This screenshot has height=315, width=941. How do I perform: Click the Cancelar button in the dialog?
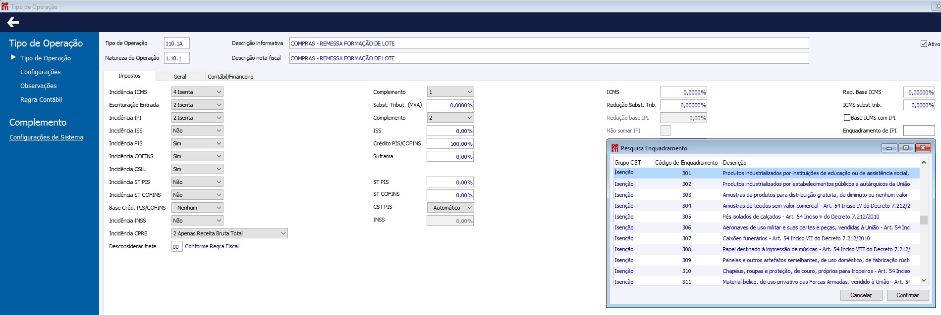(861, 295)
